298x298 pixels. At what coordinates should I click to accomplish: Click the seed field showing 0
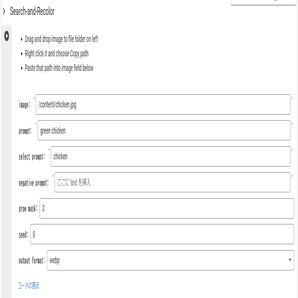tap(162, 234)
